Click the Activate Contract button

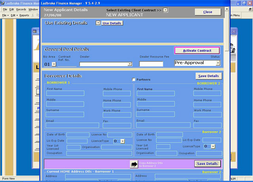pos(197,50)
